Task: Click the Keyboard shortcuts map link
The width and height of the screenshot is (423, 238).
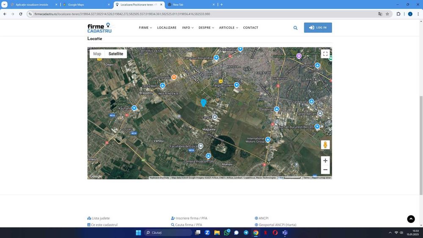Action: pyautogui.click(x=159, y=178)
